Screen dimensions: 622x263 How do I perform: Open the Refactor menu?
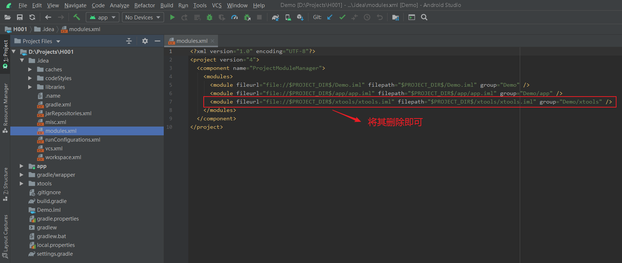pos(145,5)
